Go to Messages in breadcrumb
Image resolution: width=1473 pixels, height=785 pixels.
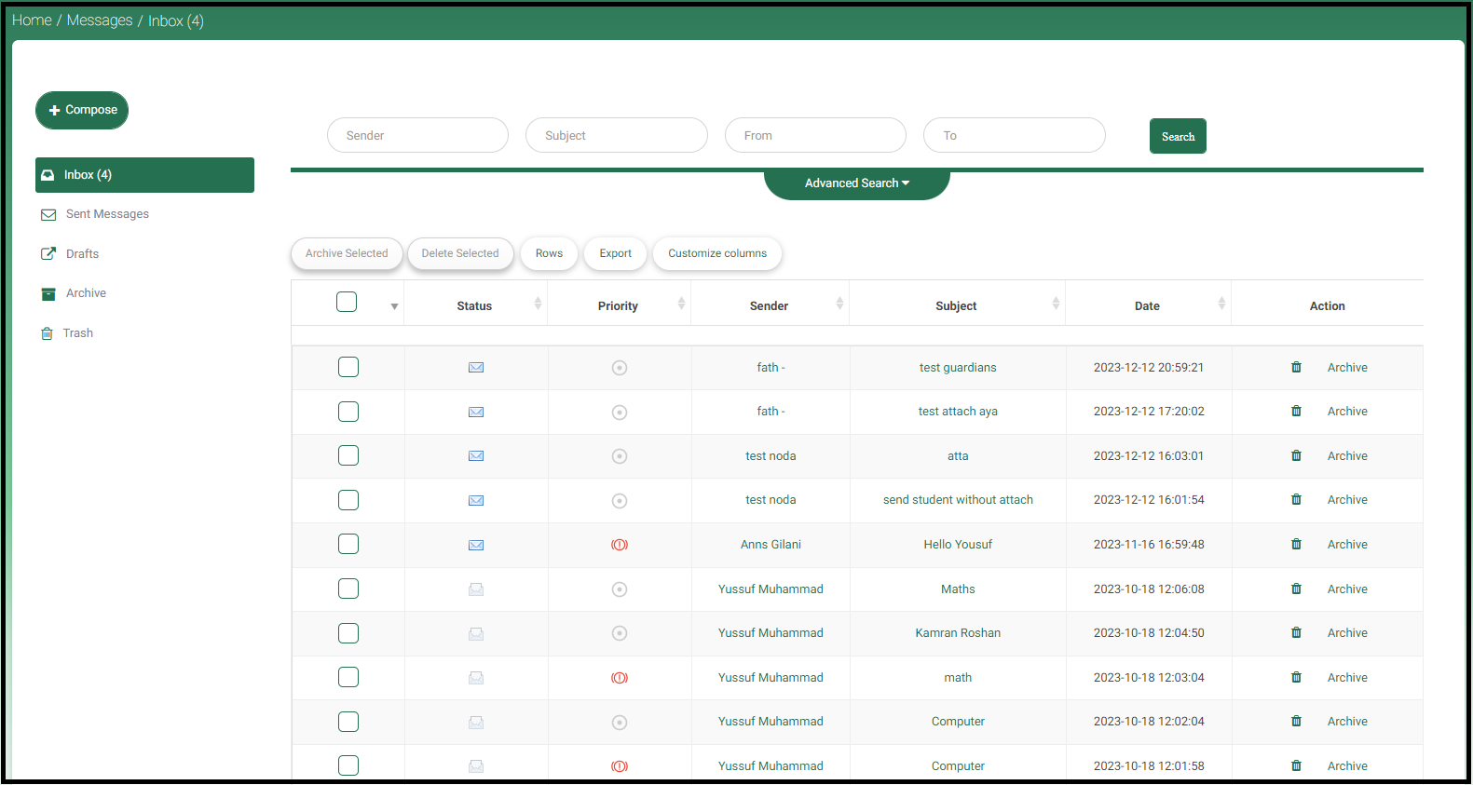[x=100, y=20]
